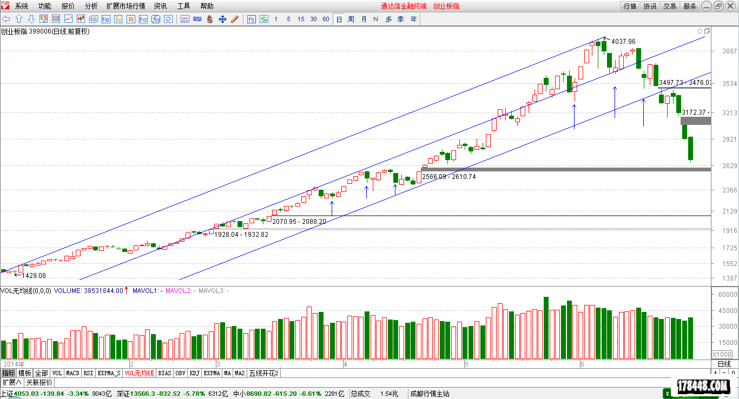Select the quarterly 季 period
739x399 pixels.
coord(401,19)
